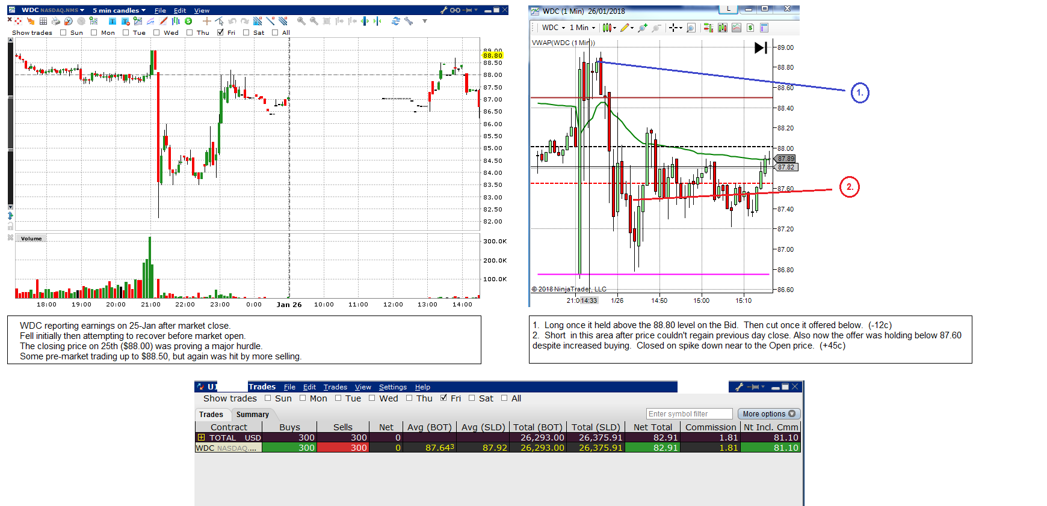Uncheck Fri in 5 min chart Show trades

point(220,32)
